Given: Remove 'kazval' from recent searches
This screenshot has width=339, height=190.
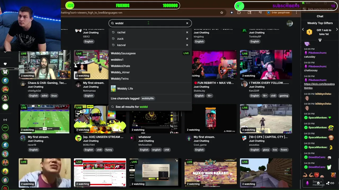Looking at the screenshot, I should click(187, 45).
